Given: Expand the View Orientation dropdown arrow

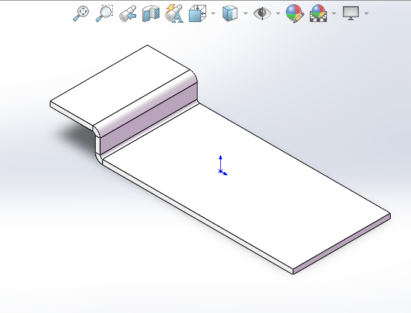Looking at the screenshot, I should click(213, 13).
